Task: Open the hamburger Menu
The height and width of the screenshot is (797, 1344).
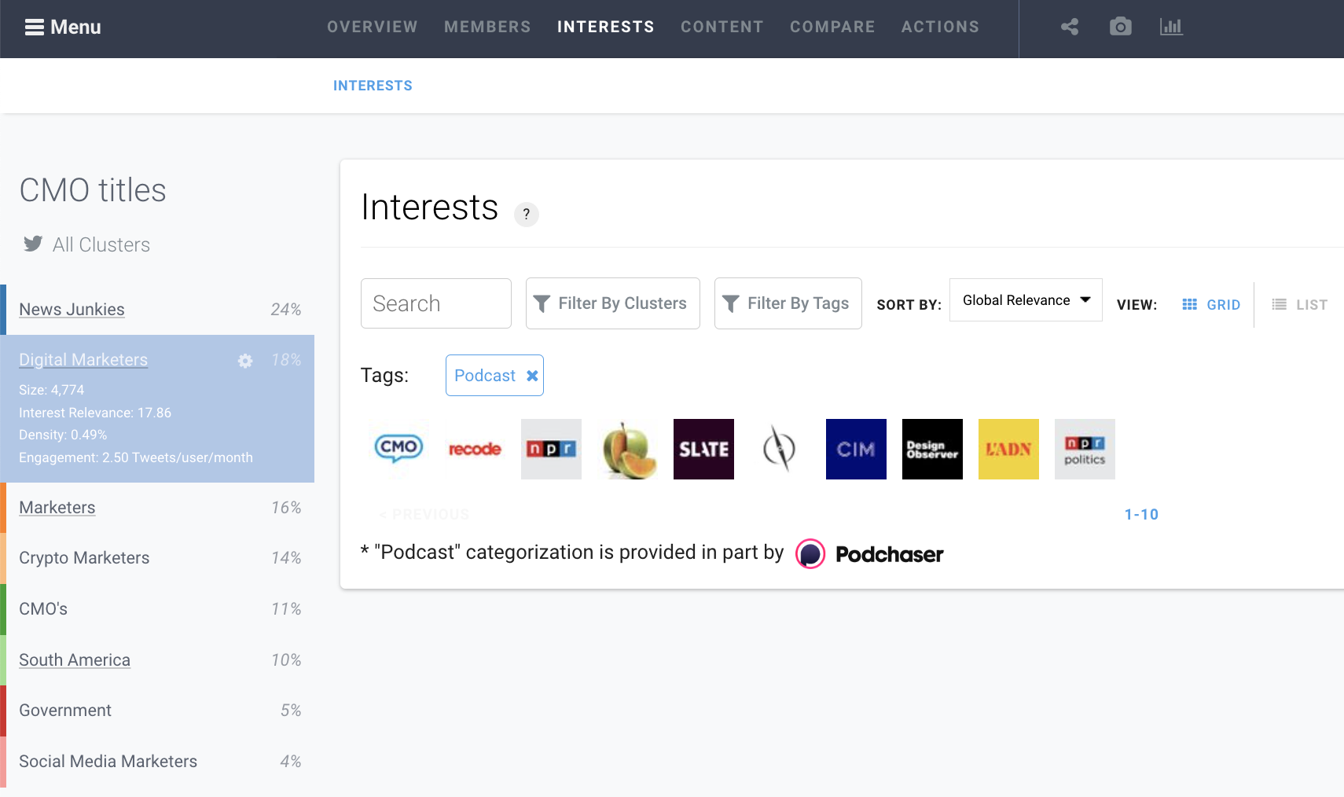Action: point(62,28)
